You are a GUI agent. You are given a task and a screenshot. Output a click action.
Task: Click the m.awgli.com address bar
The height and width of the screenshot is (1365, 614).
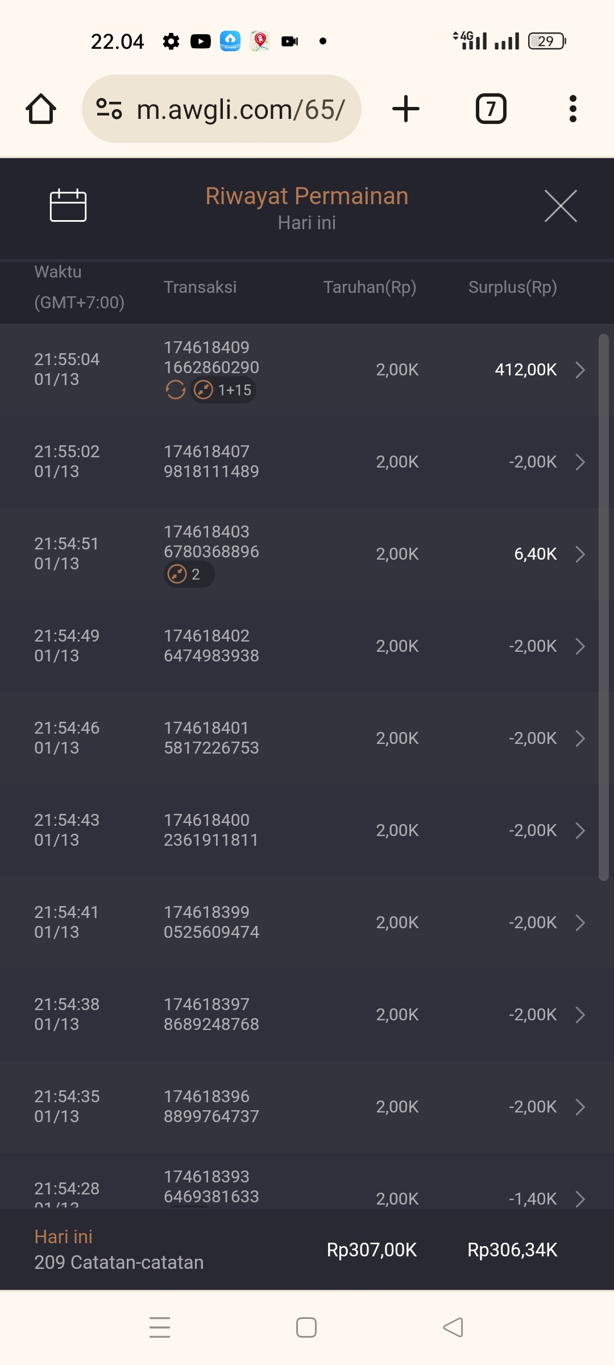[240, 109]
